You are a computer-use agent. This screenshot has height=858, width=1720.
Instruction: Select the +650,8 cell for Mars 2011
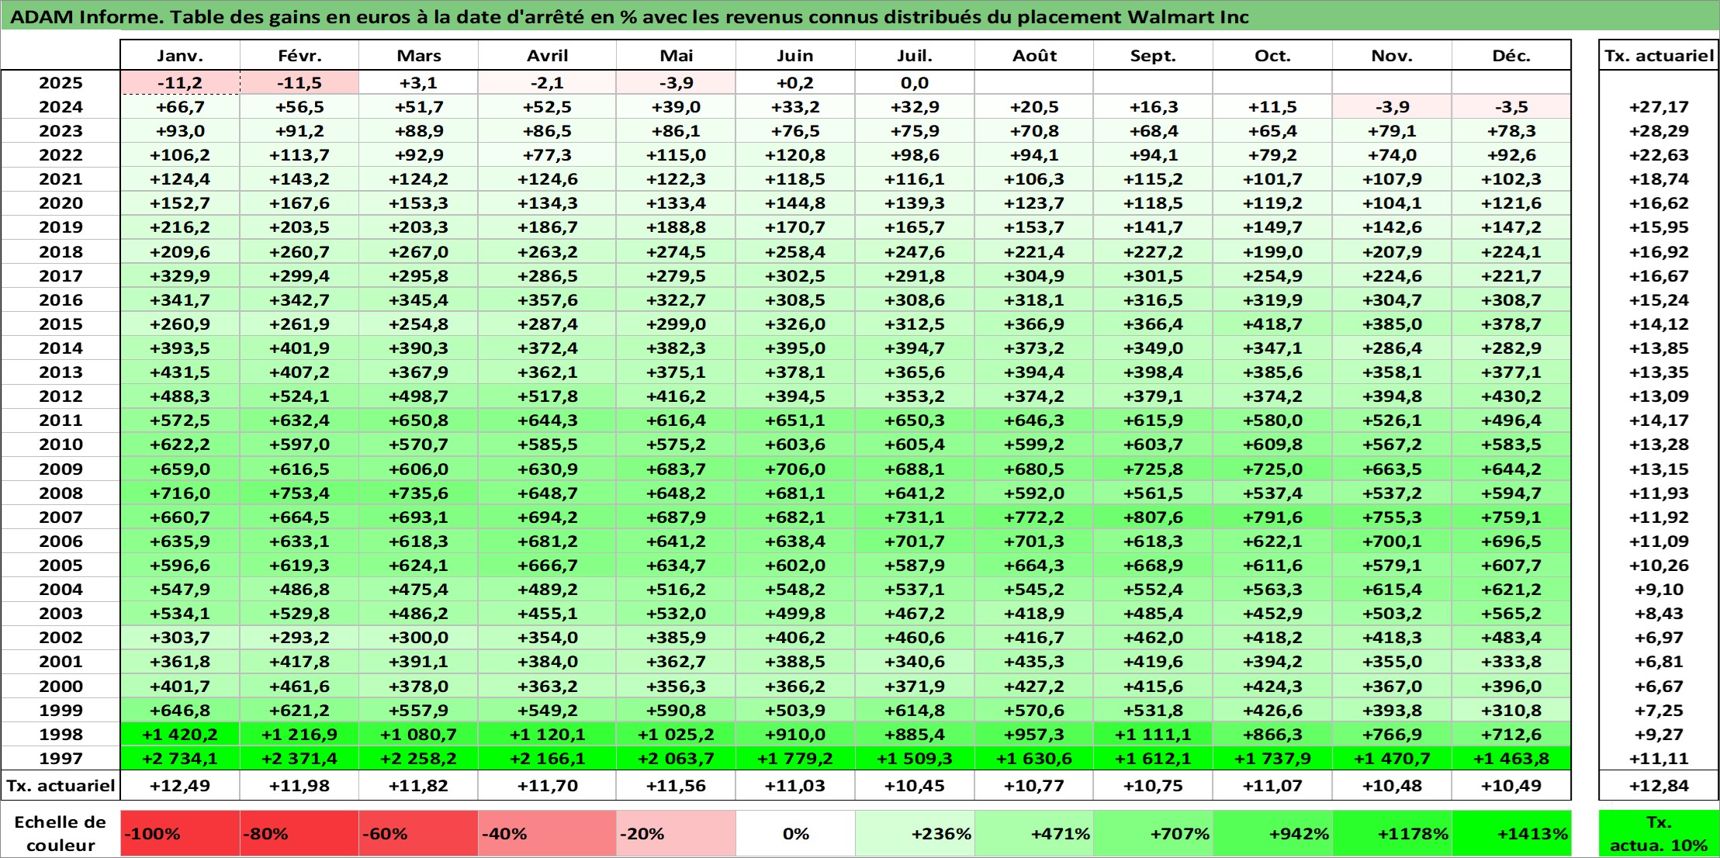pos(419,420)
